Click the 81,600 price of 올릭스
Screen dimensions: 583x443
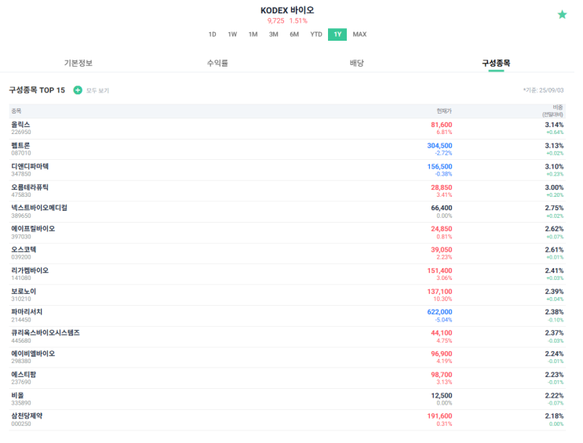441,125
